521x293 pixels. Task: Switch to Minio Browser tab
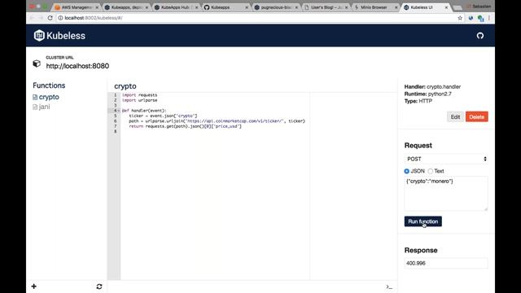click(375, 7)
